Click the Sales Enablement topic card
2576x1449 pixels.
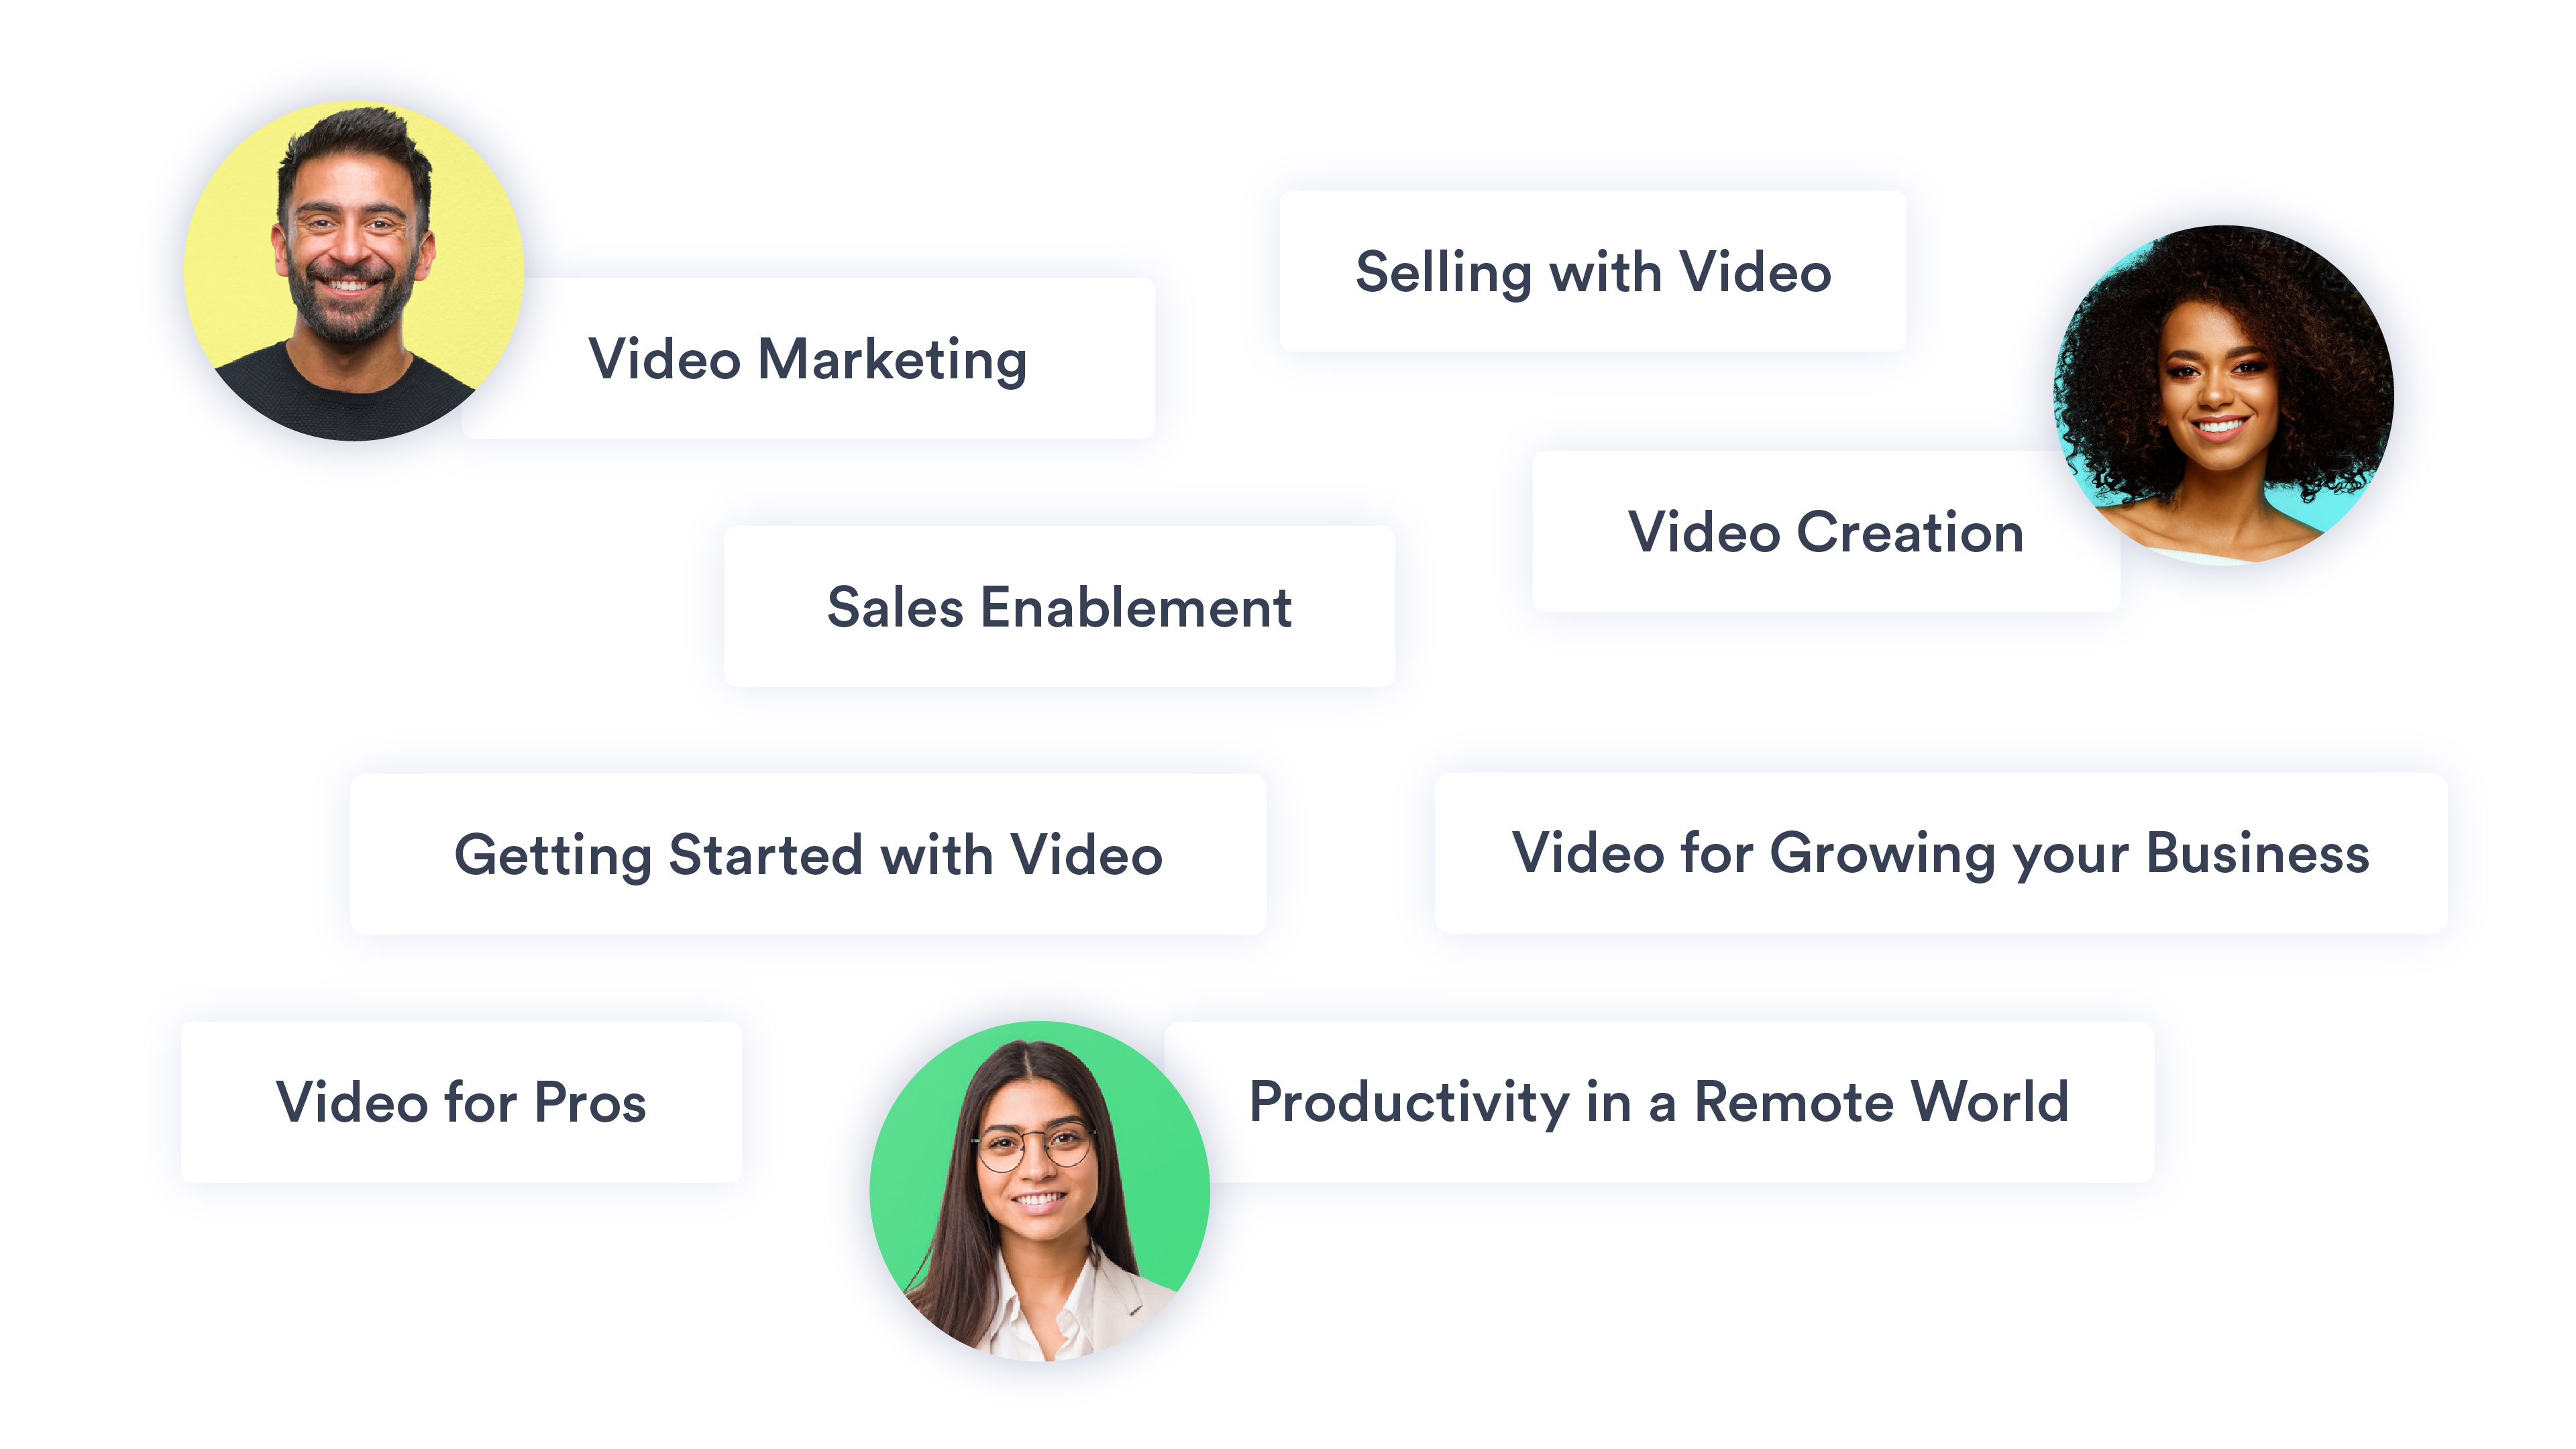click(1059, 606)
